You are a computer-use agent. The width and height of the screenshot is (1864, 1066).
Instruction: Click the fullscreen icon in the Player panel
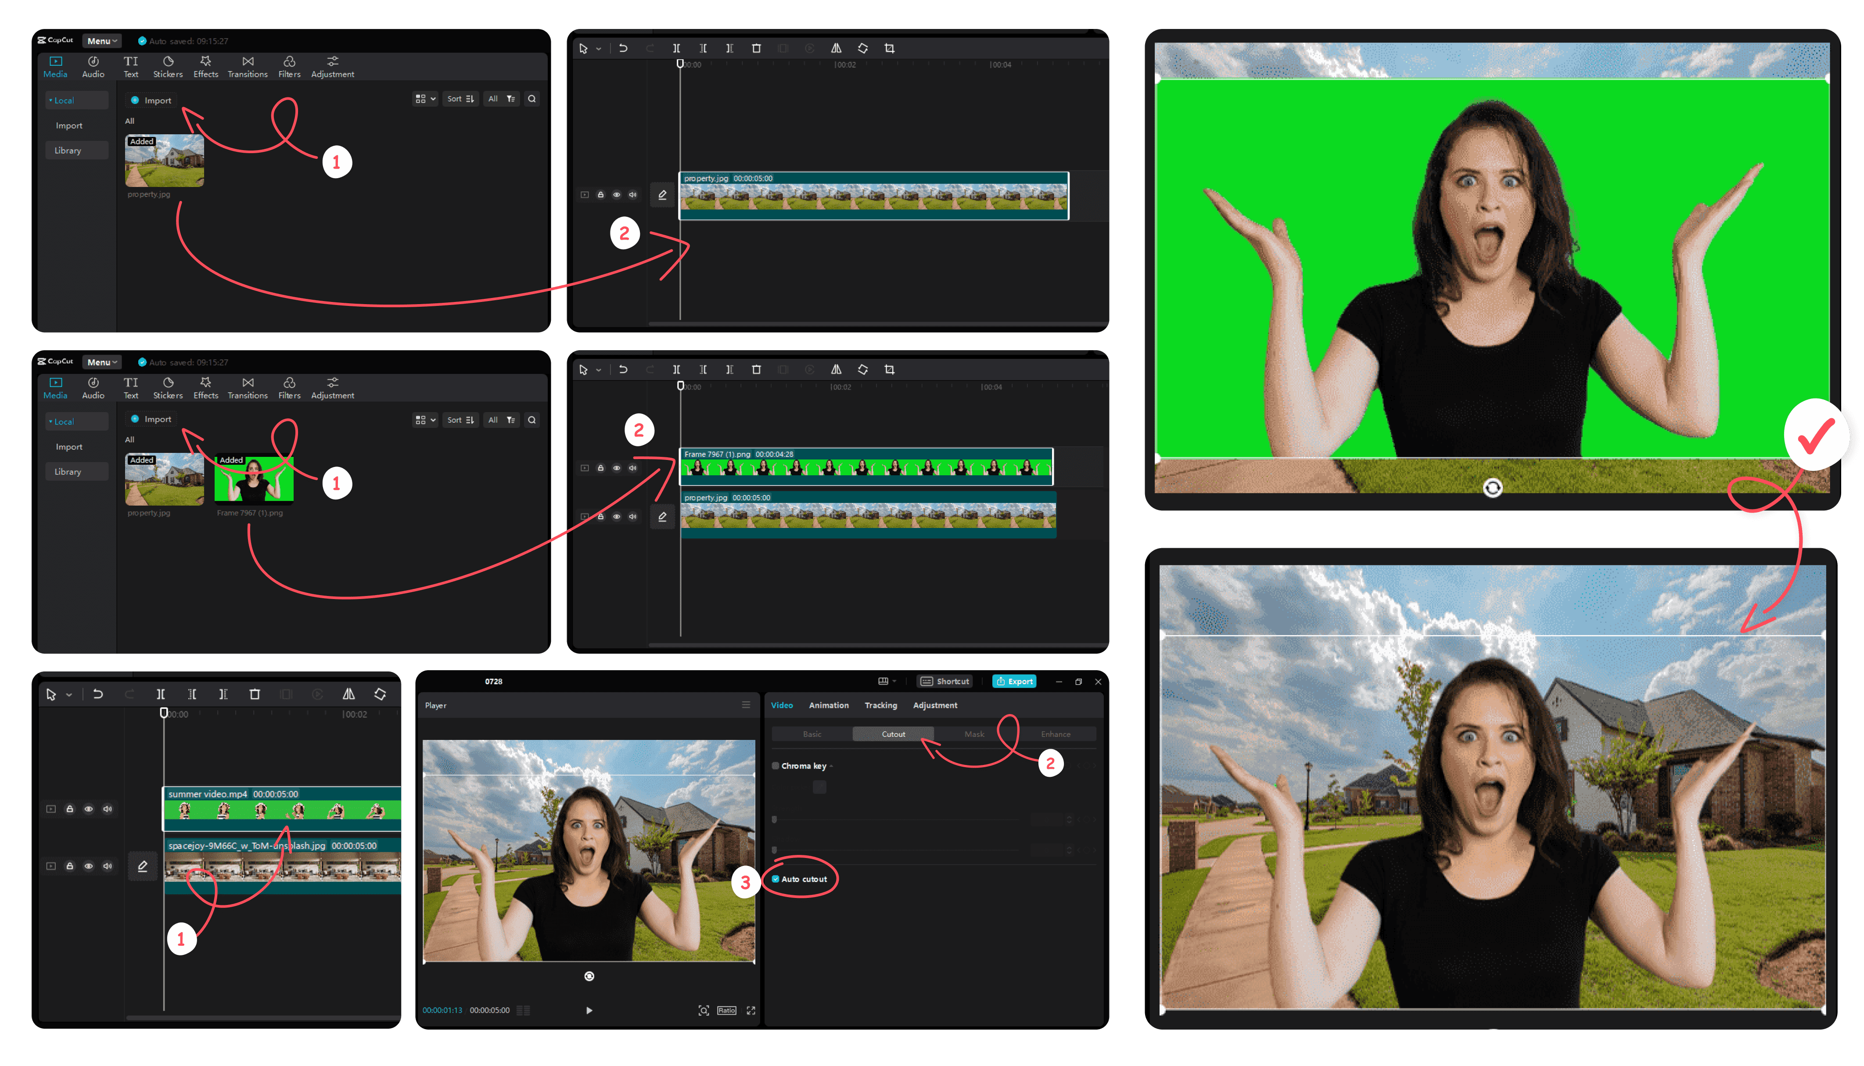pyautogui.click(x=751, y=1010)
